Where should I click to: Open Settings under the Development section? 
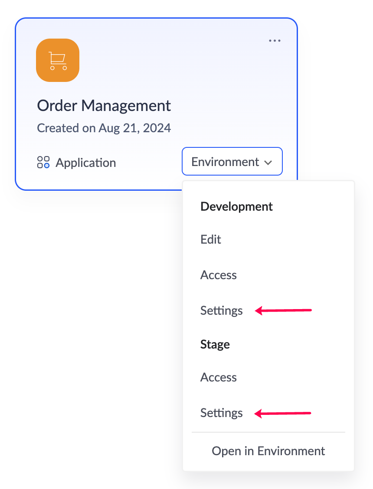[221, 310]
